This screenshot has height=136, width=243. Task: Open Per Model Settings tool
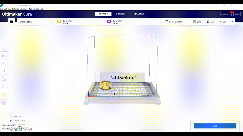(x=4, y=79)
